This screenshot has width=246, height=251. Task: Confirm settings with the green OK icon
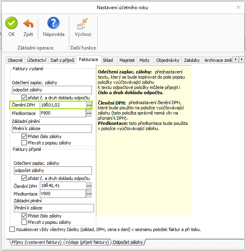12,23
